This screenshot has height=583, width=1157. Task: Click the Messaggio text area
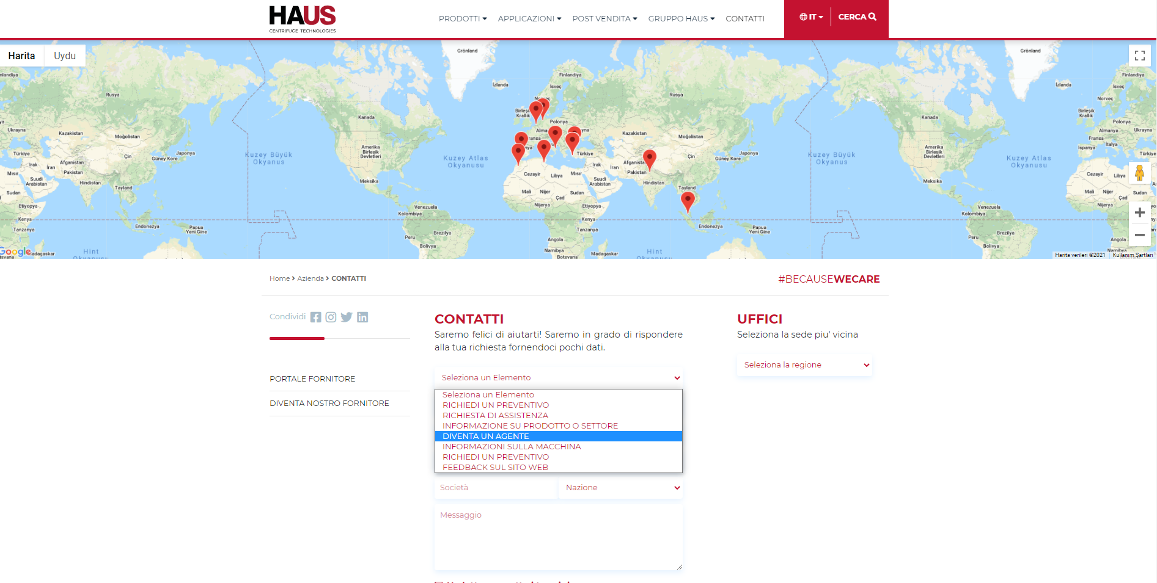pos(558,537)
